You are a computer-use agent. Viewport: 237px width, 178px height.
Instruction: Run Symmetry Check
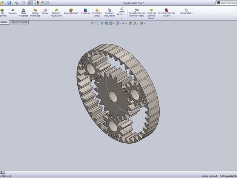tap(97, 13)
